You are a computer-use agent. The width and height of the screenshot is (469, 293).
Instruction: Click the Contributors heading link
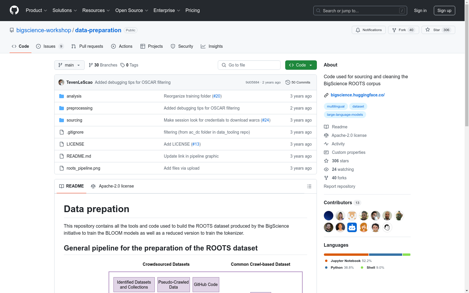(x=342, y=202)
